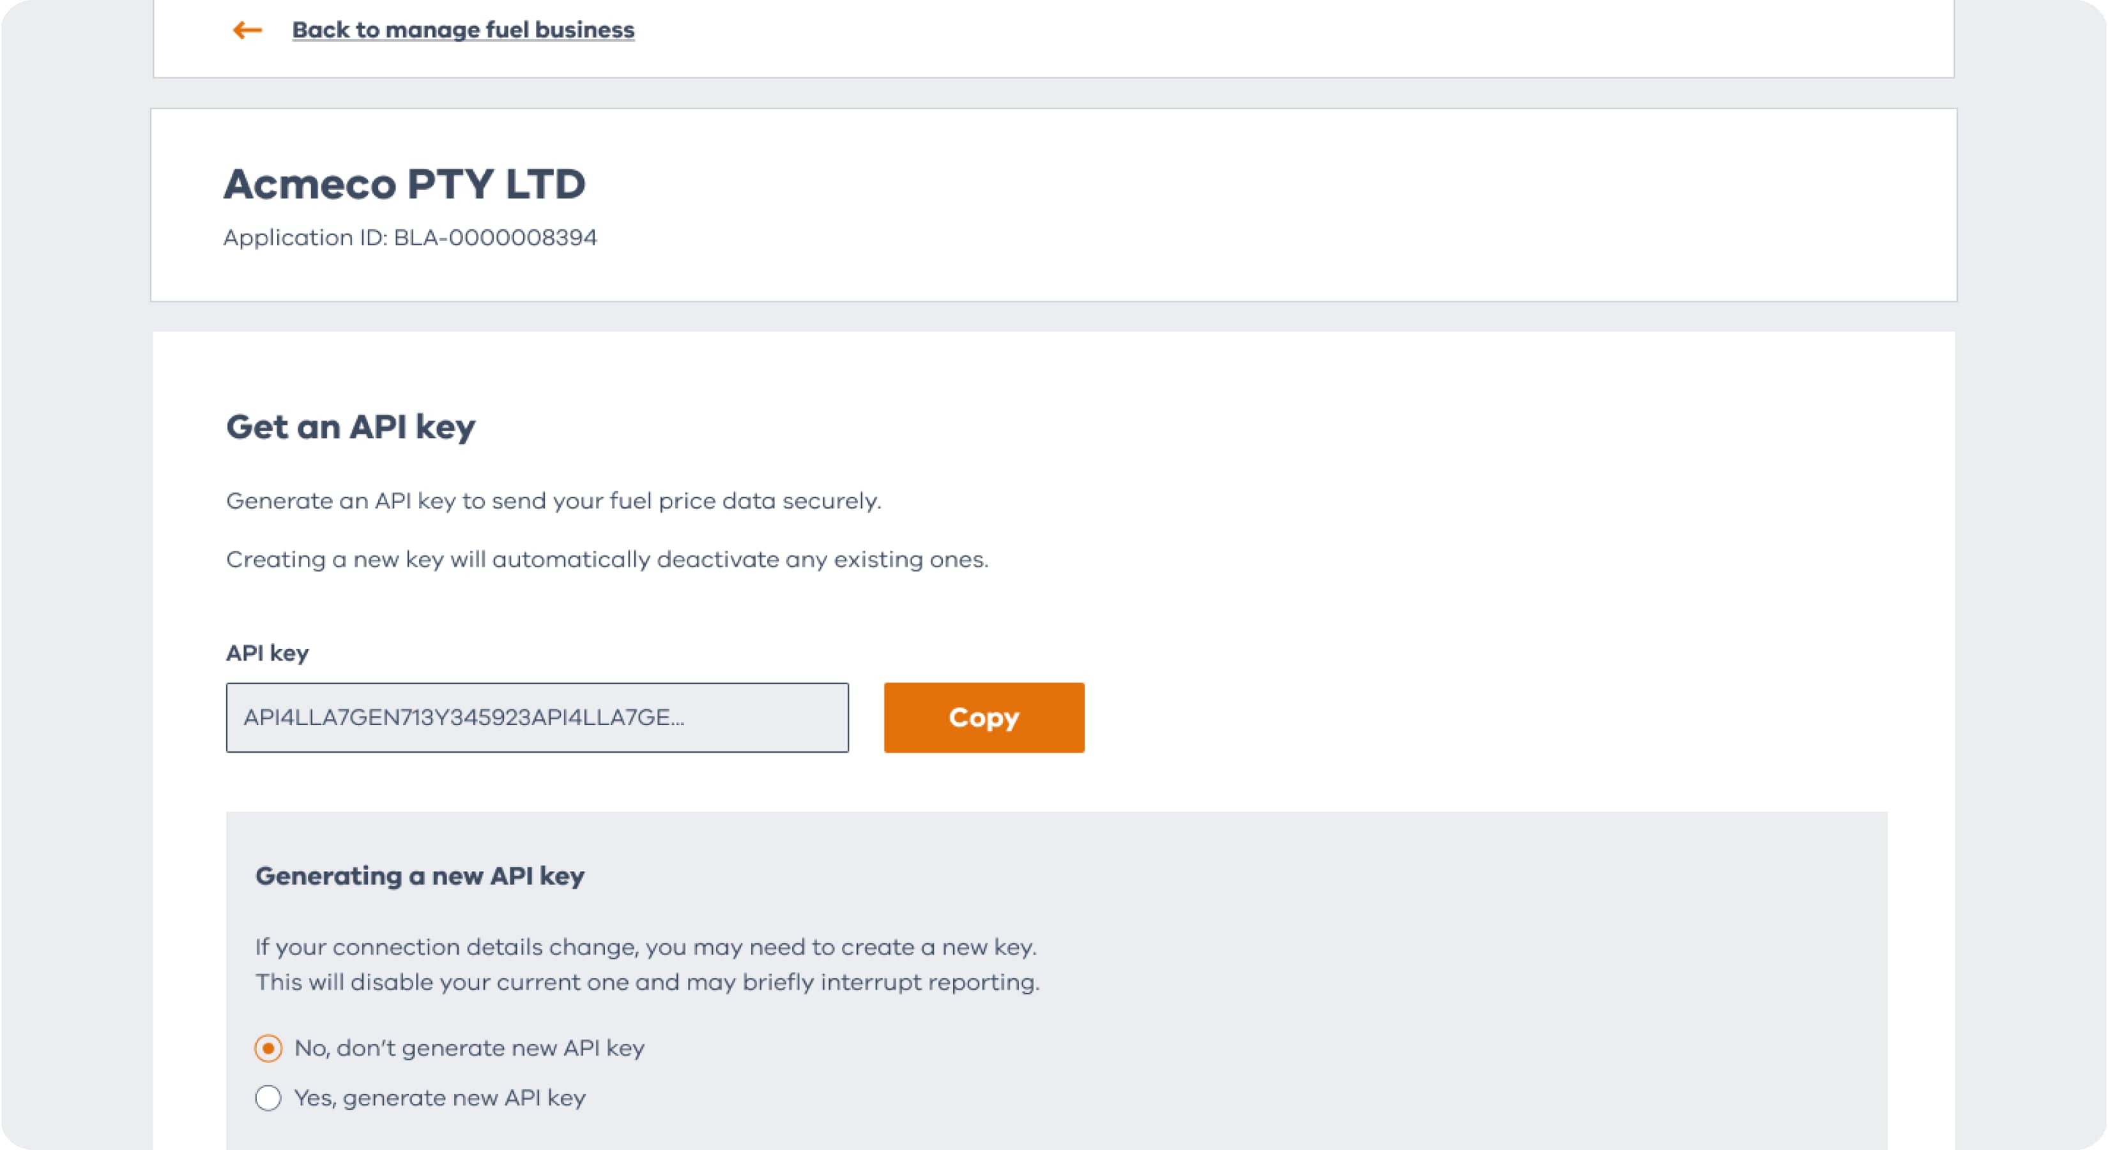Click the word "Application ID:" under the company name
Image resolution: width=2108 pixels, height=1150 pixels.
305,238
